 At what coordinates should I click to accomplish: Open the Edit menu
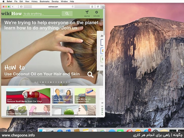(21, 2)
